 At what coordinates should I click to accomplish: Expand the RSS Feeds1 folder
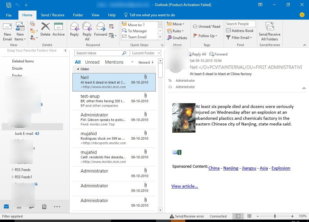(x=13, y=177)
